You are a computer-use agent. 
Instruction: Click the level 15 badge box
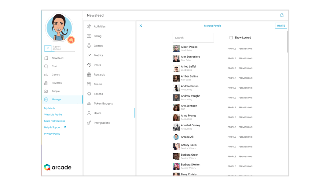point(48,48)
